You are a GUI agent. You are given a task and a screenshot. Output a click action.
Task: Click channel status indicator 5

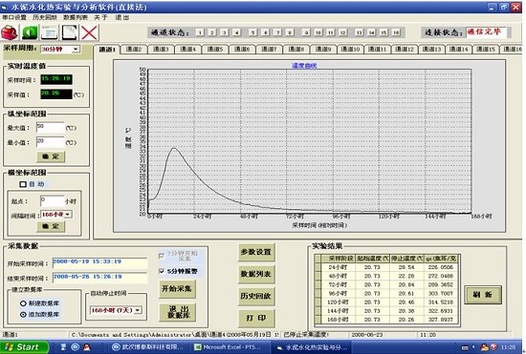click(252, 32)
